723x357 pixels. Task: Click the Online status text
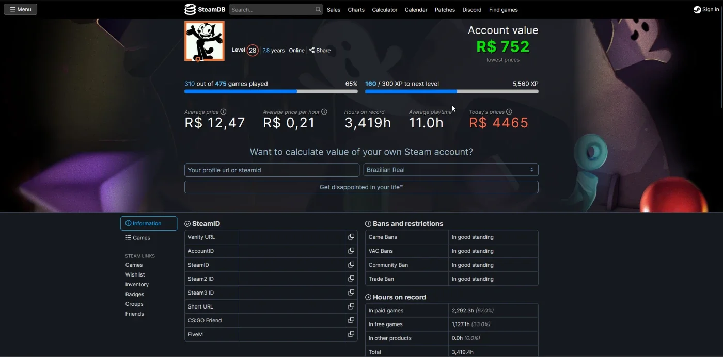(x=296, y=50)
